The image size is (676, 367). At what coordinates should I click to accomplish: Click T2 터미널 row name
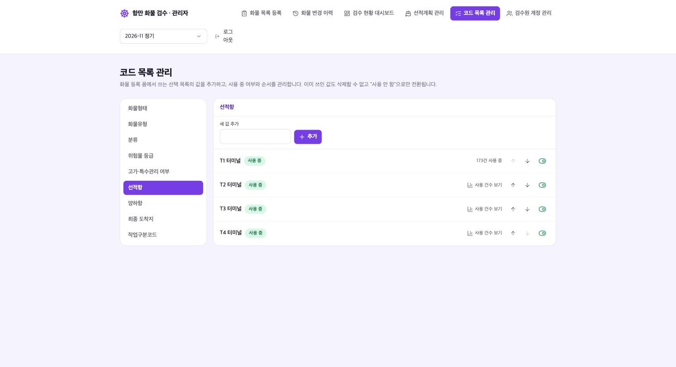[231, 185]
